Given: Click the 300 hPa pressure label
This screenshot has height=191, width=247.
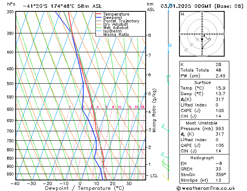Looking at the screenshot, I should click(11, 12).
